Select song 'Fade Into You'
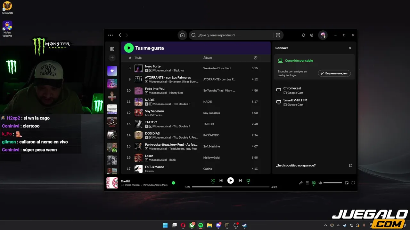Viewport: 410px width, 230px height. pyautogui.click(x=155, y=89)
